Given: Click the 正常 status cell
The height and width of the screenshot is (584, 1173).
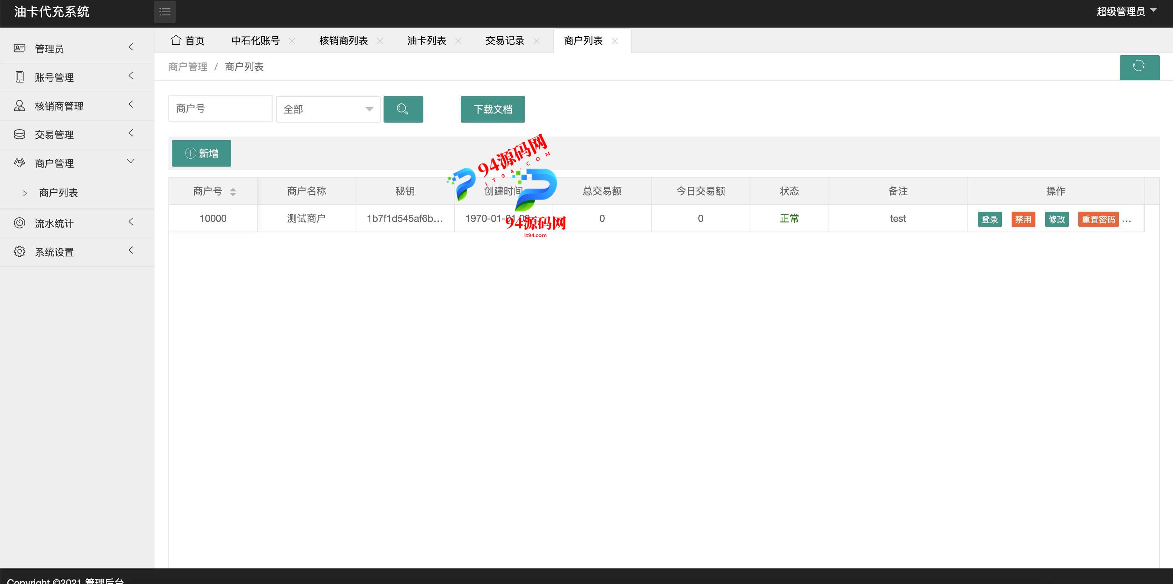Looking at the screenshot, I should pyautogui.click(x=789, y=219).
